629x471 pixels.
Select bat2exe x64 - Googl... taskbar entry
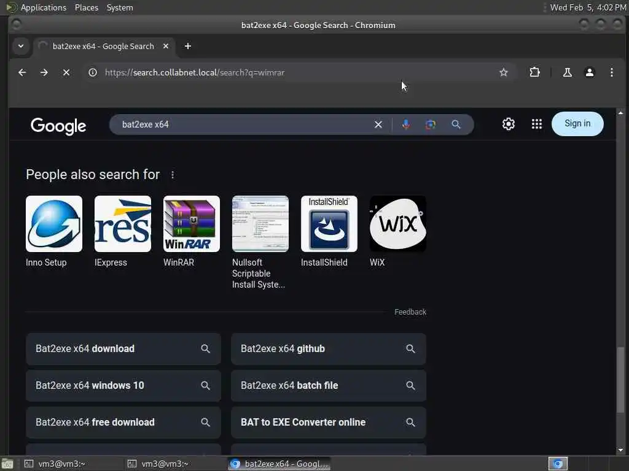tap(279, 464)
